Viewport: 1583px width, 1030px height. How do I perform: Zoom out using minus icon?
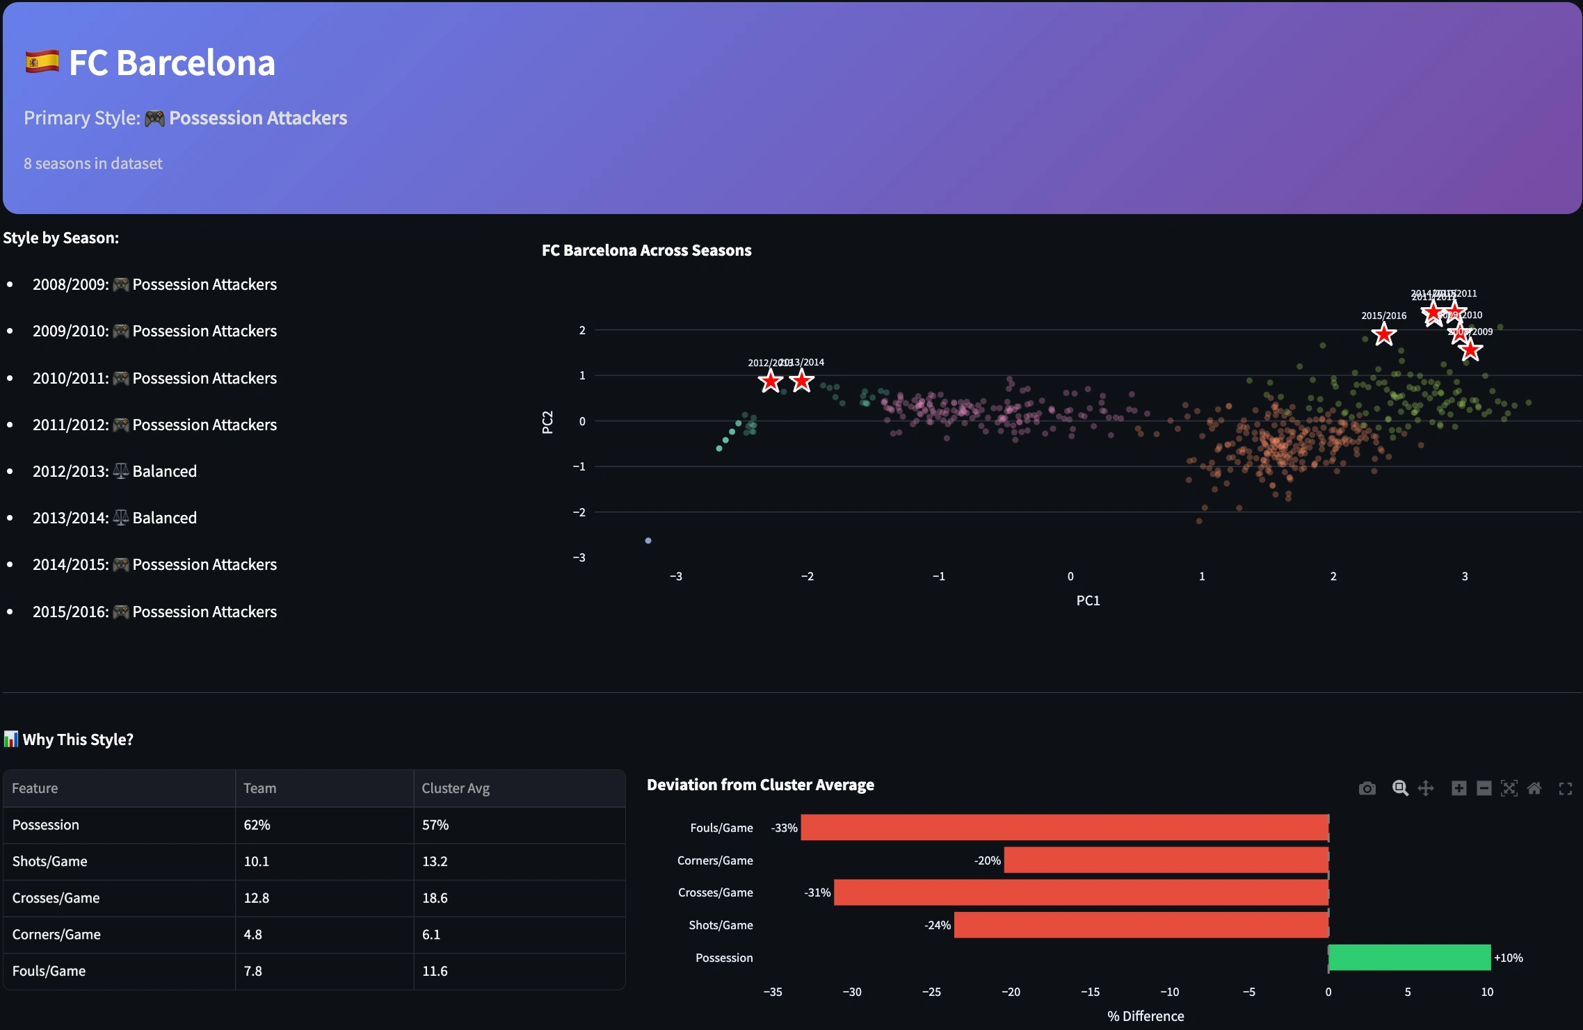1484,788
